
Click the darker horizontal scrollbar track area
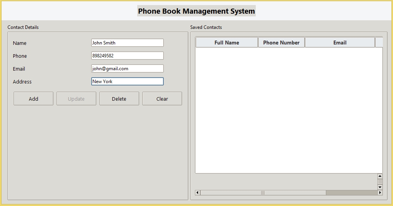351,193
